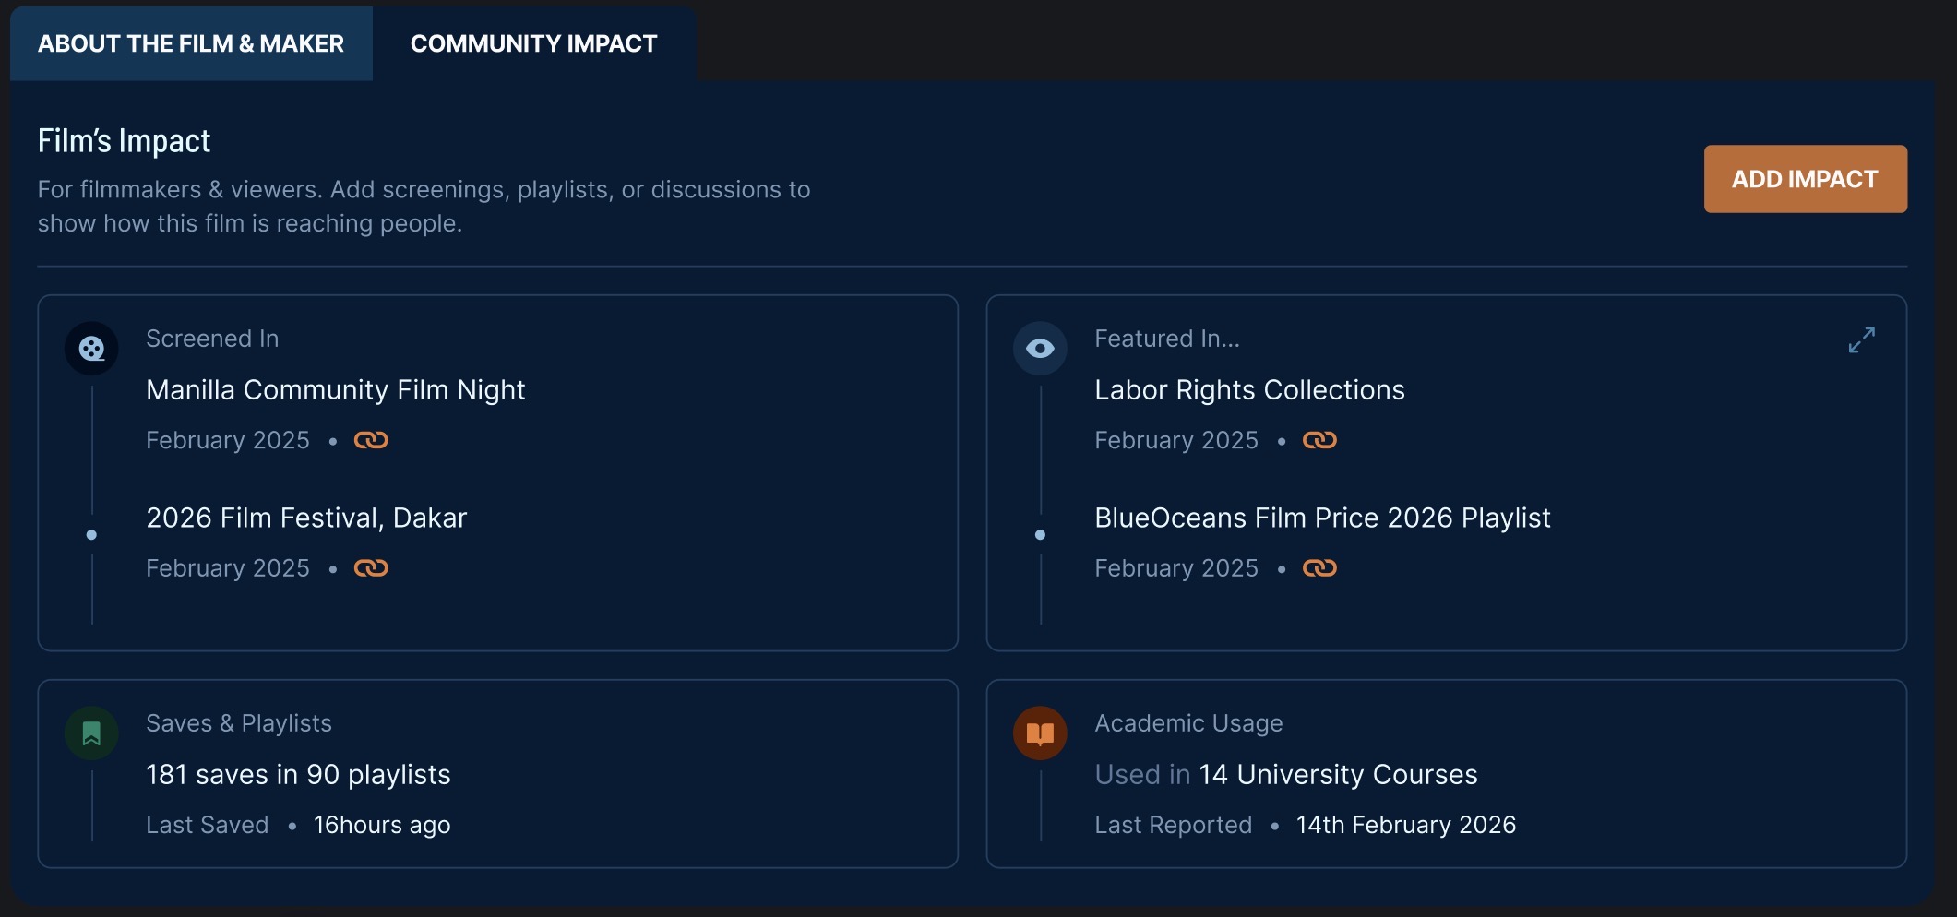Image resolution: width=1957 pixels, height=917 pixels.
Task: Open link icon for BlueOceans Film Price Playlist
Action: (x=1319, y=568)
